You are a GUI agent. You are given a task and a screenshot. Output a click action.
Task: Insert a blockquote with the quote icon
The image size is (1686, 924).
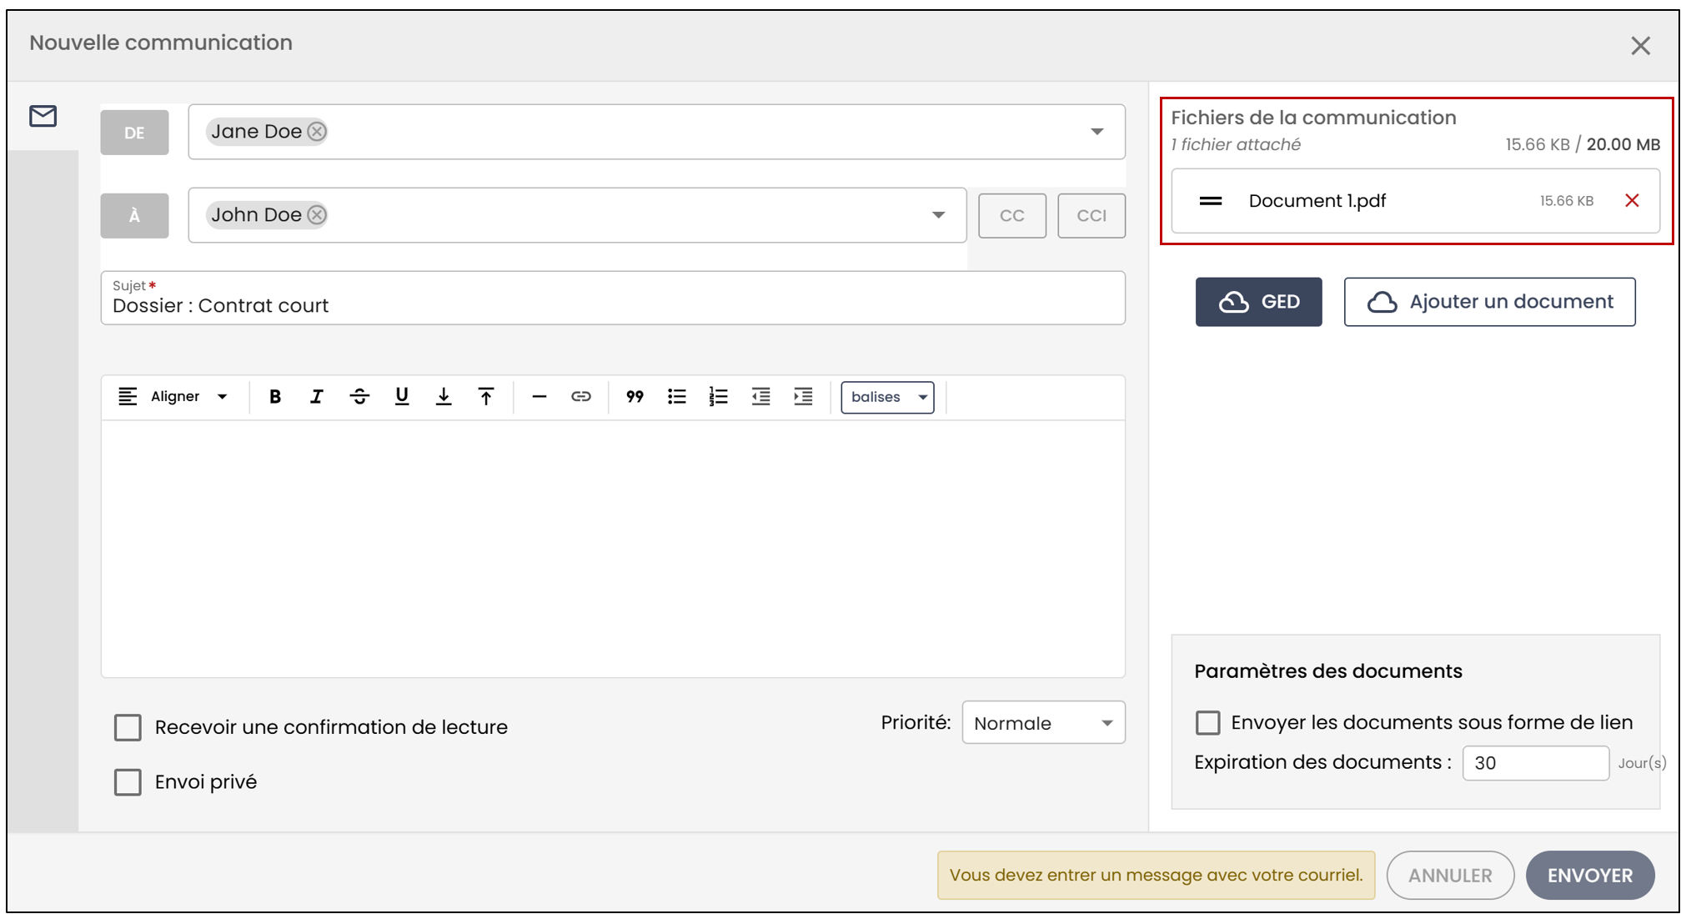pyautogui.click(x=635, y=397)
